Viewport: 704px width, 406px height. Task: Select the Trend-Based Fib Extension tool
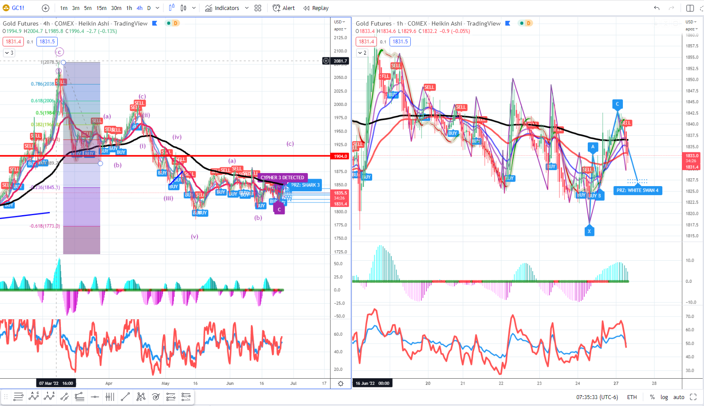click(171, 396)
